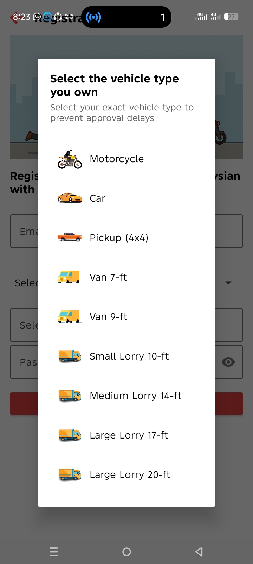
Task: Tap the Van 9-ft vehicle icon
Action: pyautogui.click(x=70, y=317)
